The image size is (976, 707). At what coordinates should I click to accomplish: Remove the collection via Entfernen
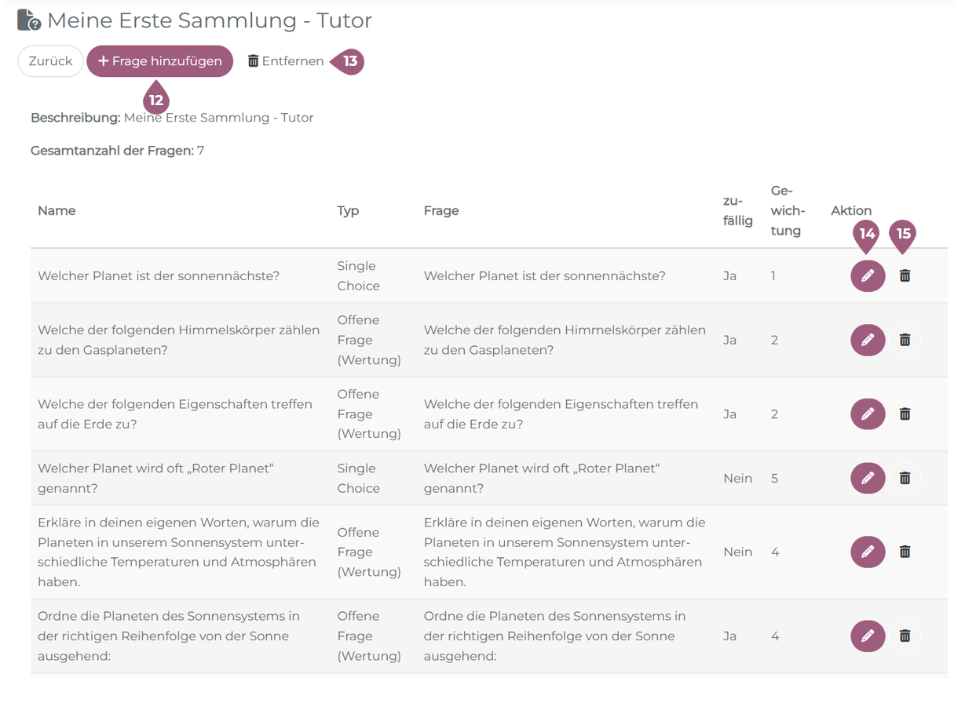286,61
